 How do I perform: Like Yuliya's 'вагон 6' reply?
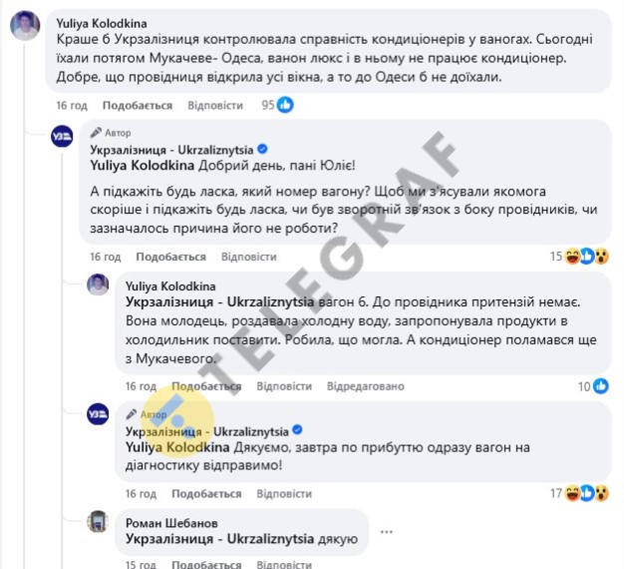click(x=206, y=386)
